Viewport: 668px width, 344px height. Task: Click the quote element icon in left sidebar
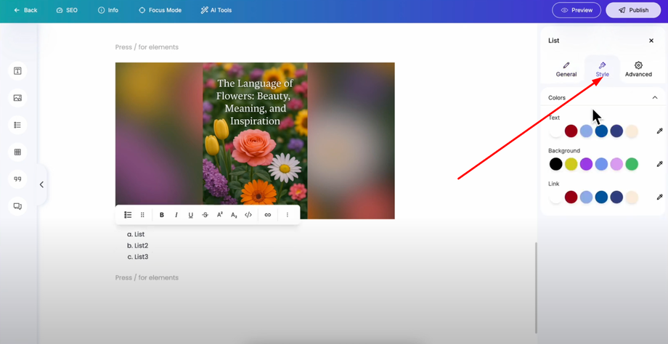[x=17, y=179]
